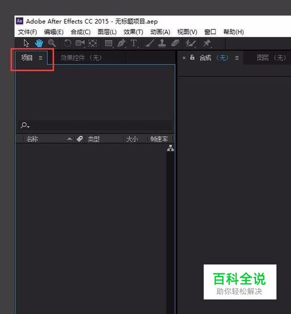Image resolution: width=291 pixels, height=314 pixels.
Task: Select the Roto Brush tool
Action: pyautogui.click(x=190, y=43)
